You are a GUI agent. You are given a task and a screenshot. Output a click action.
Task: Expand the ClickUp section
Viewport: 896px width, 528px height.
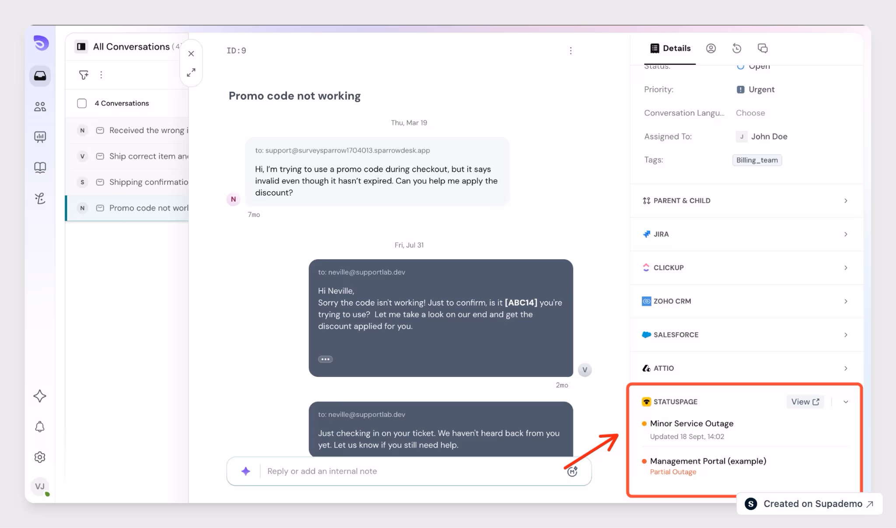point(746,268)
